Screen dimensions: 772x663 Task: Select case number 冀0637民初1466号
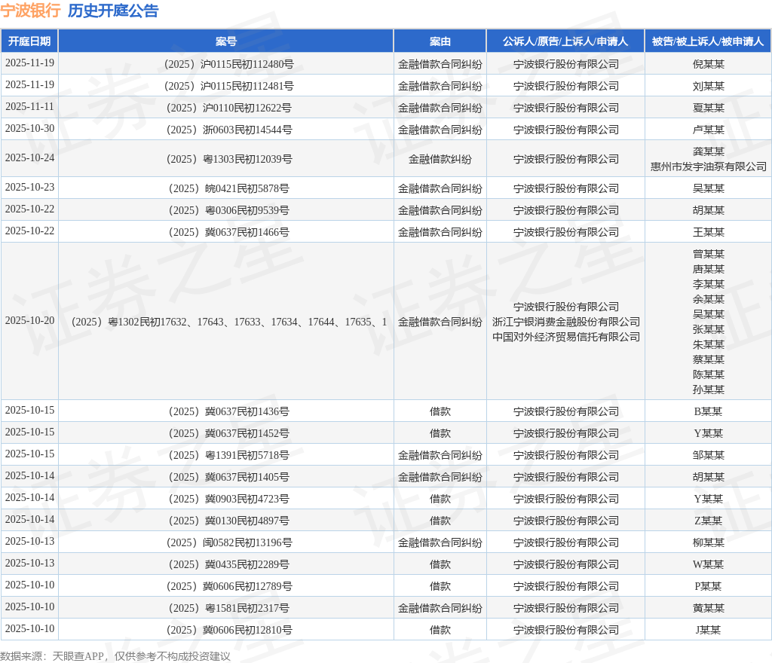[x=229, y=232]
